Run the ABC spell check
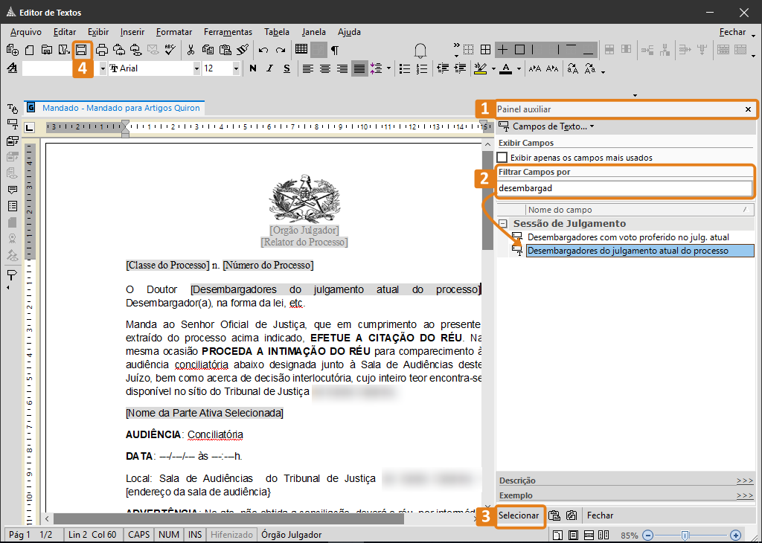 coord(170,50)
